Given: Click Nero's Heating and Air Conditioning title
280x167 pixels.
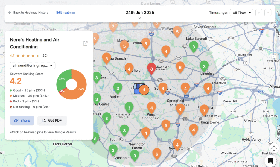Looking at the screenshot, I should [35, 43].
